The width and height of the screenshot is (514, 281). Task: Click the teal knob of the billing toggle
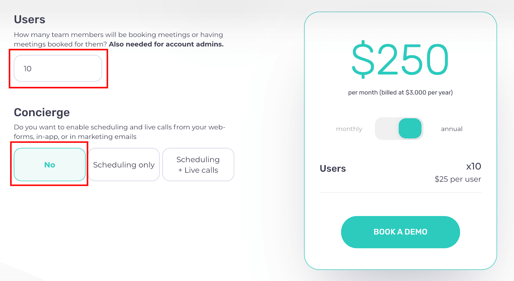pyautogui.click(x=410, y=129)
